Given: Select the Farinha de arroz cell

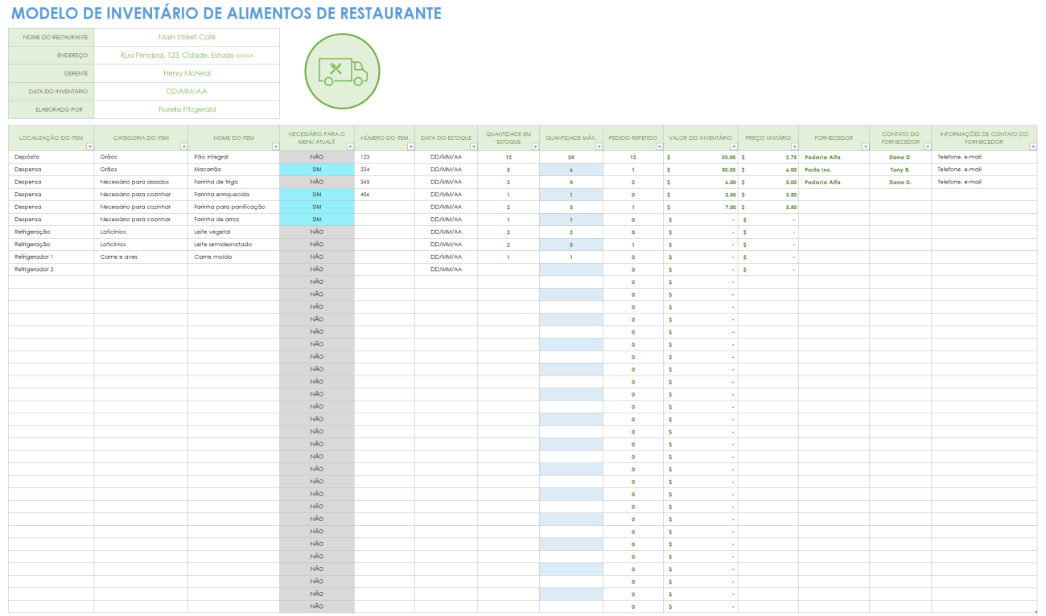Looking at the screenshot, I should point(233,220).
